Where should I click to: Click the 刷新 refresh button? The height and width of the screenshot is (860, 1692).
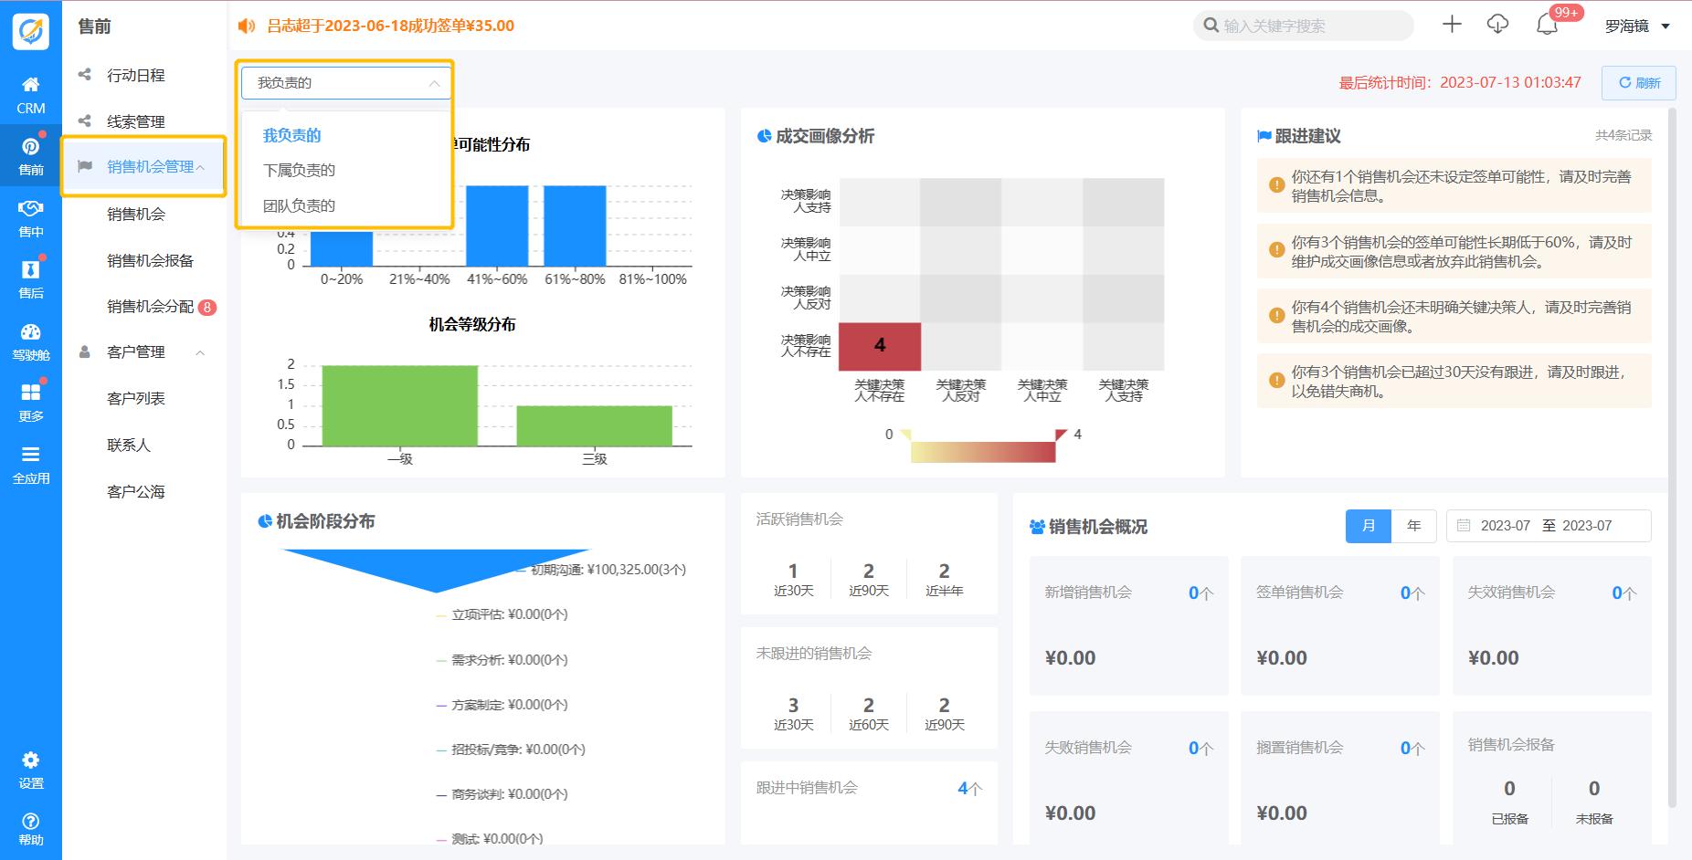click(1639, 83)
